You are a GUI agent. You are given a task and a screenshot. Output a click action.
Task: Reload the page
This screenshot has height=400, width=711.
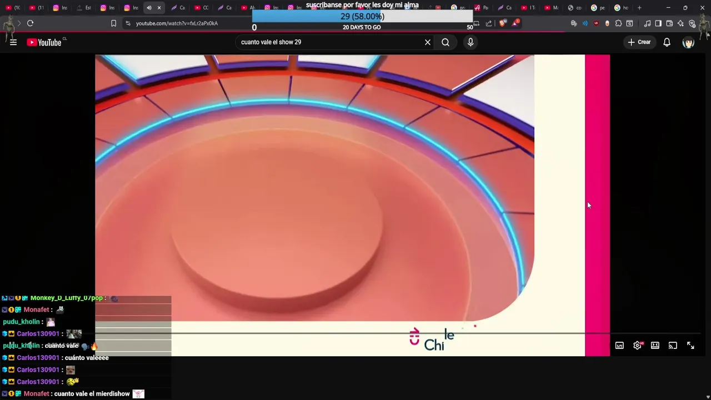coord(31,23)
